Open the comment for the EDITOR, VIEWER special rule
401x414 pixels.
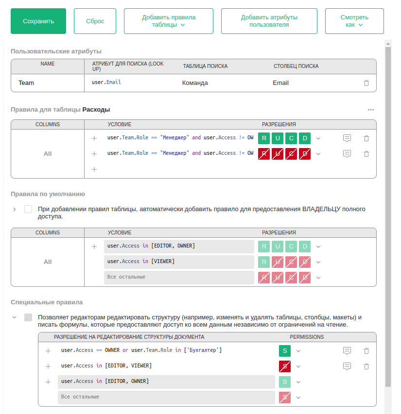coord(347,366)
